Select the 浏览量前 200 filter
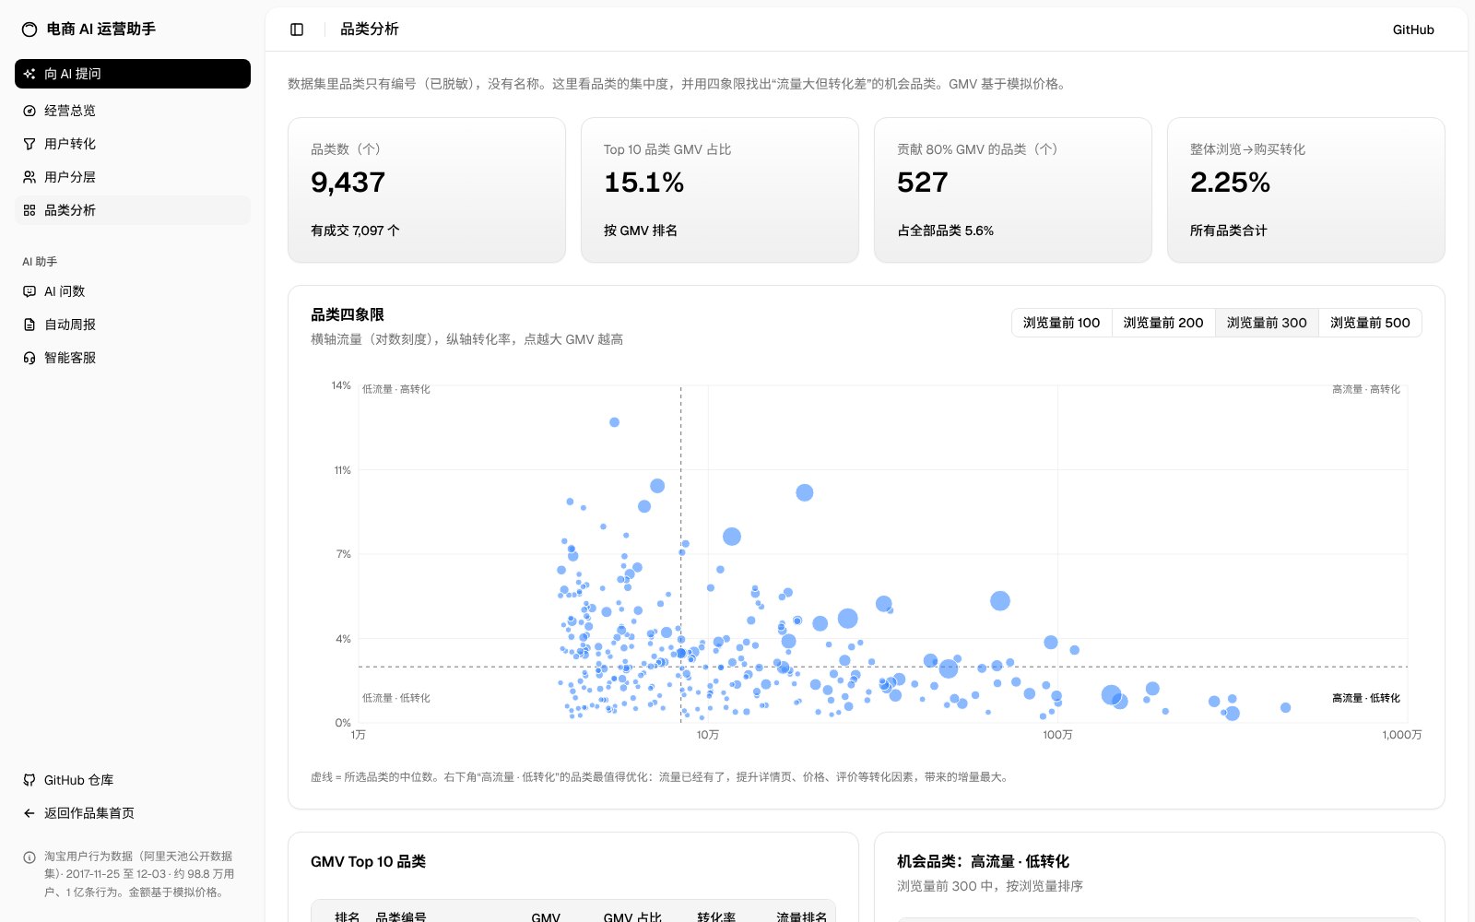This screenshot has width=1475, height=922. 1163,323
